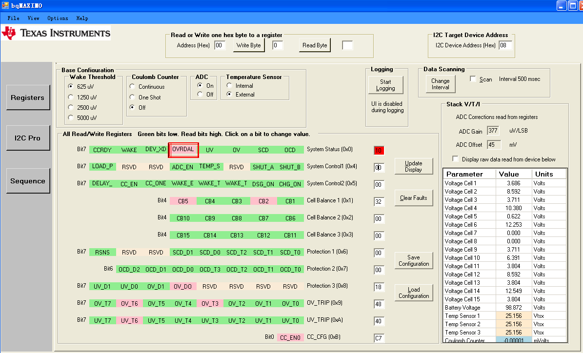Enable the Scan checkbox
This screenshot has width=583, height=353.
[473, 79]
